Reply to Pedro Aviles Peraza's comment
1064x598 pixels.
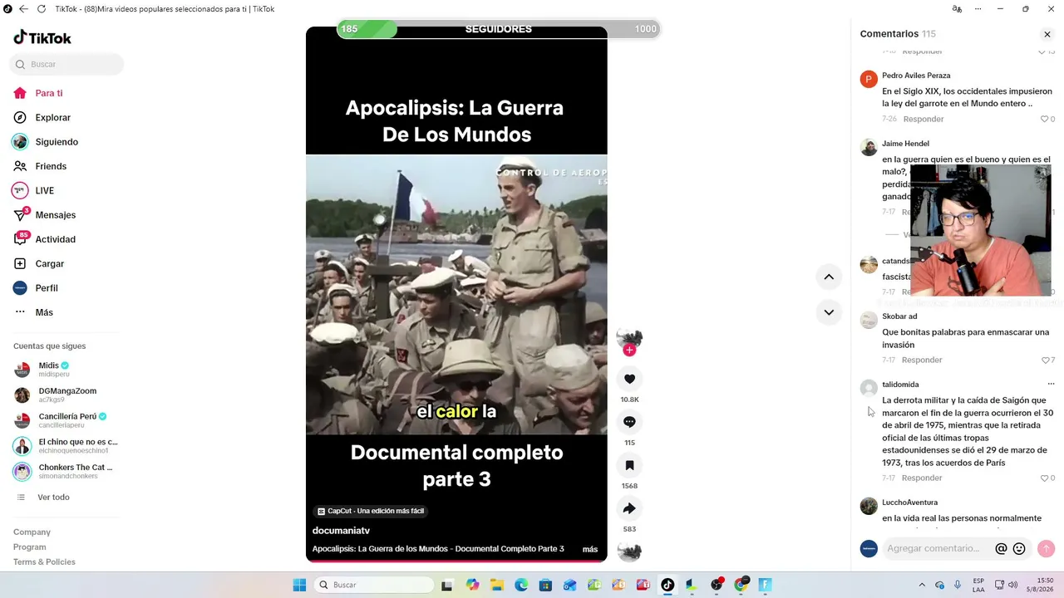[924, 119]
